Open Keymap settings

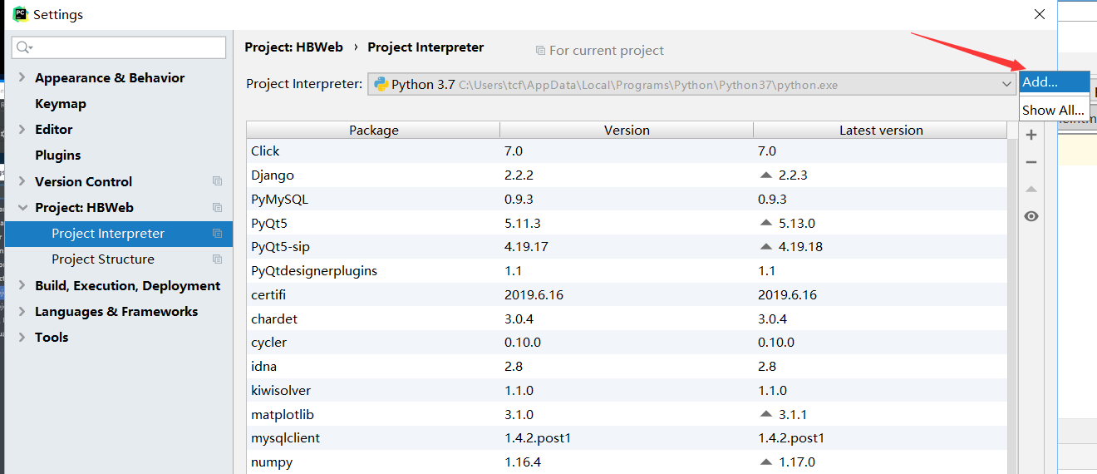[61, 104]
